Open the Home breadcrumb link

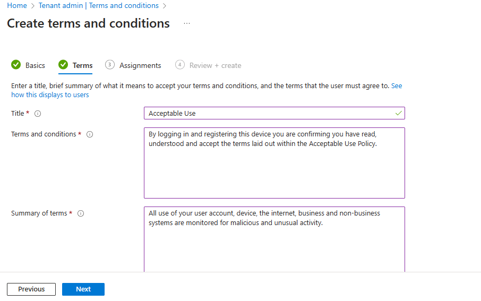17,6
